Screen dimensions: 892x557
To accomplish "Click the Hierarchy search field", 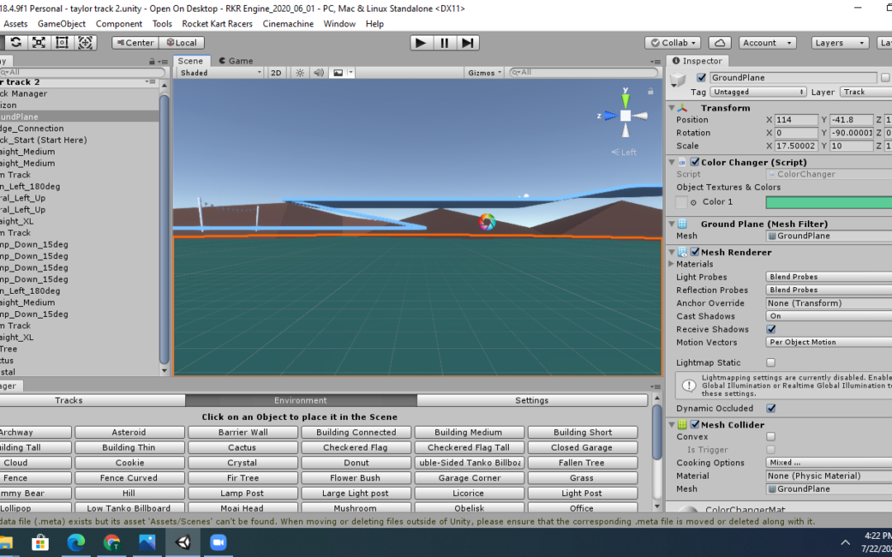I will 83,72.
